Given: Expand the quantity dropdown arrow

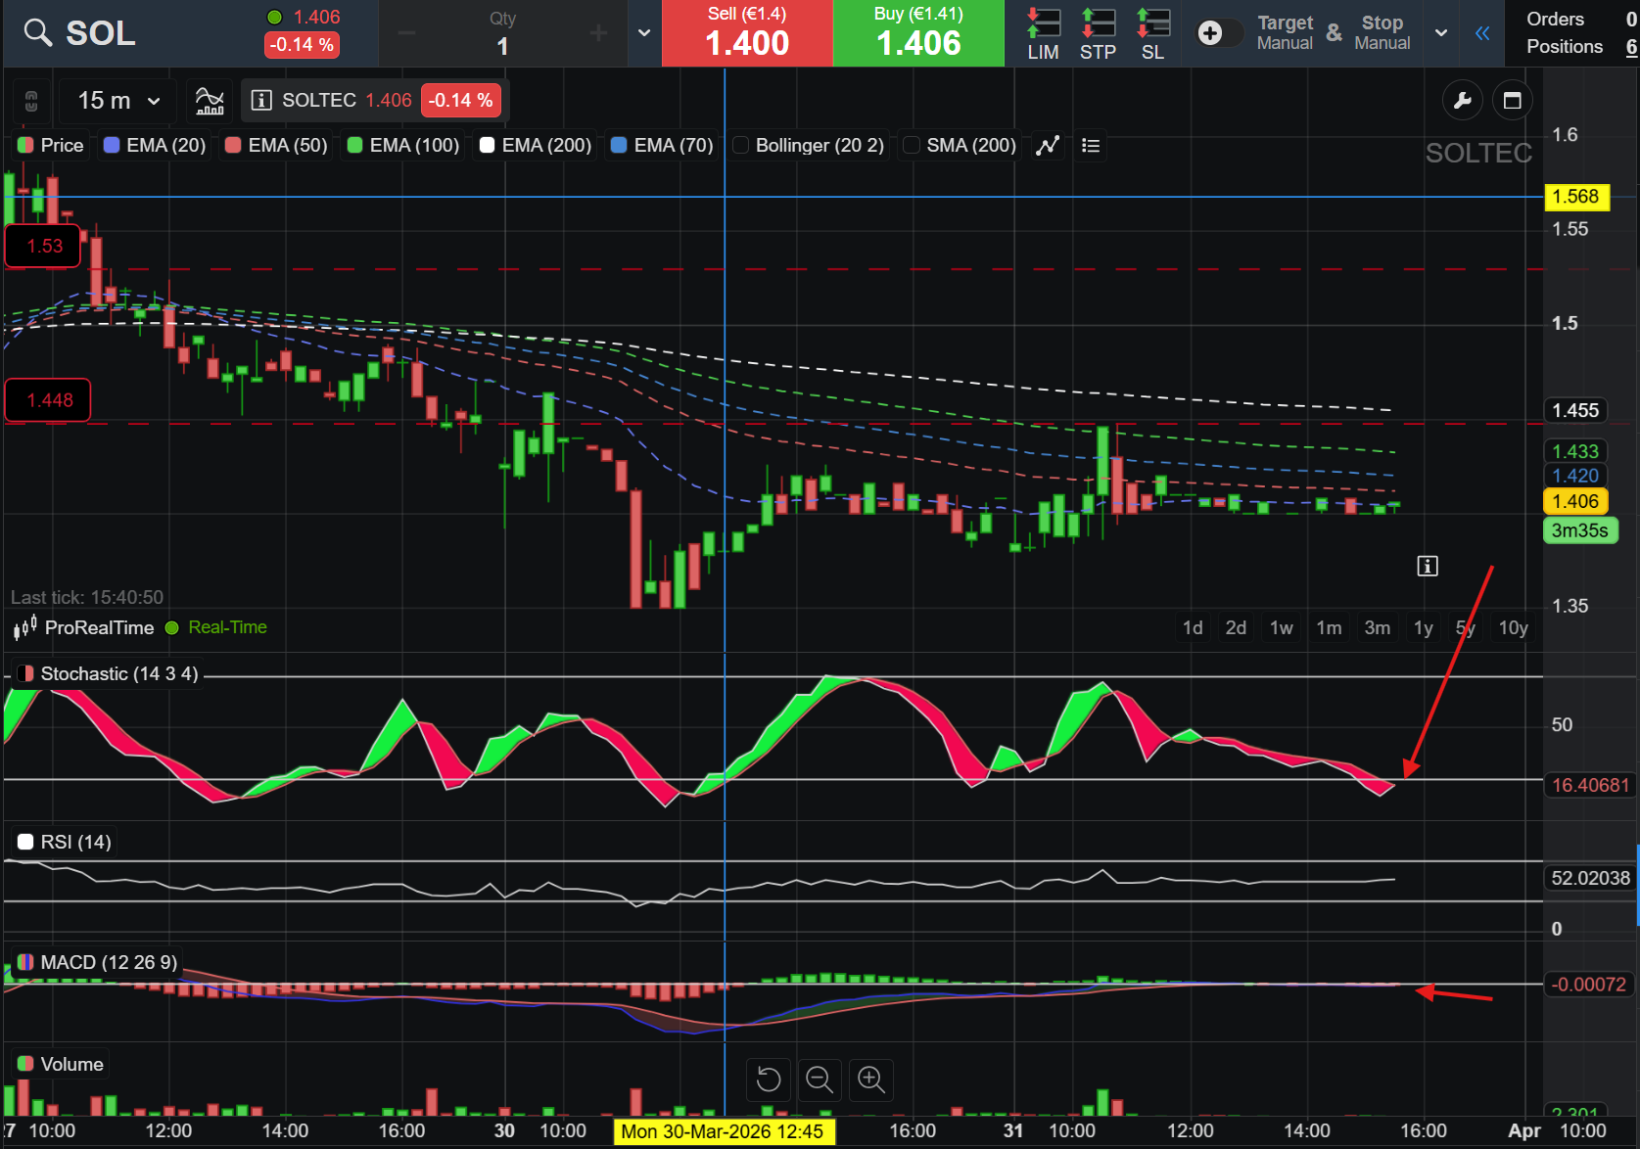Looking at the screenshot, I should click(x=644, y=33).
